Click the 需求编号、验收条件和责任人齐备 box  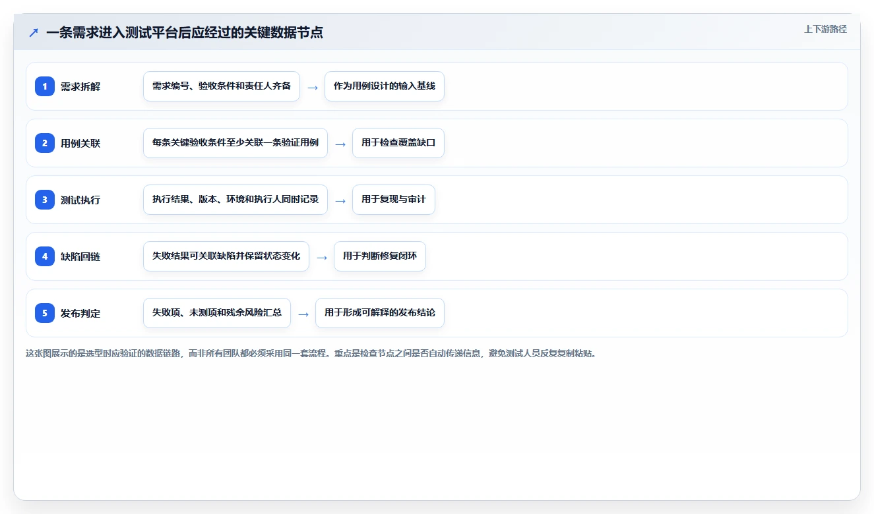(x=222, y=86)
